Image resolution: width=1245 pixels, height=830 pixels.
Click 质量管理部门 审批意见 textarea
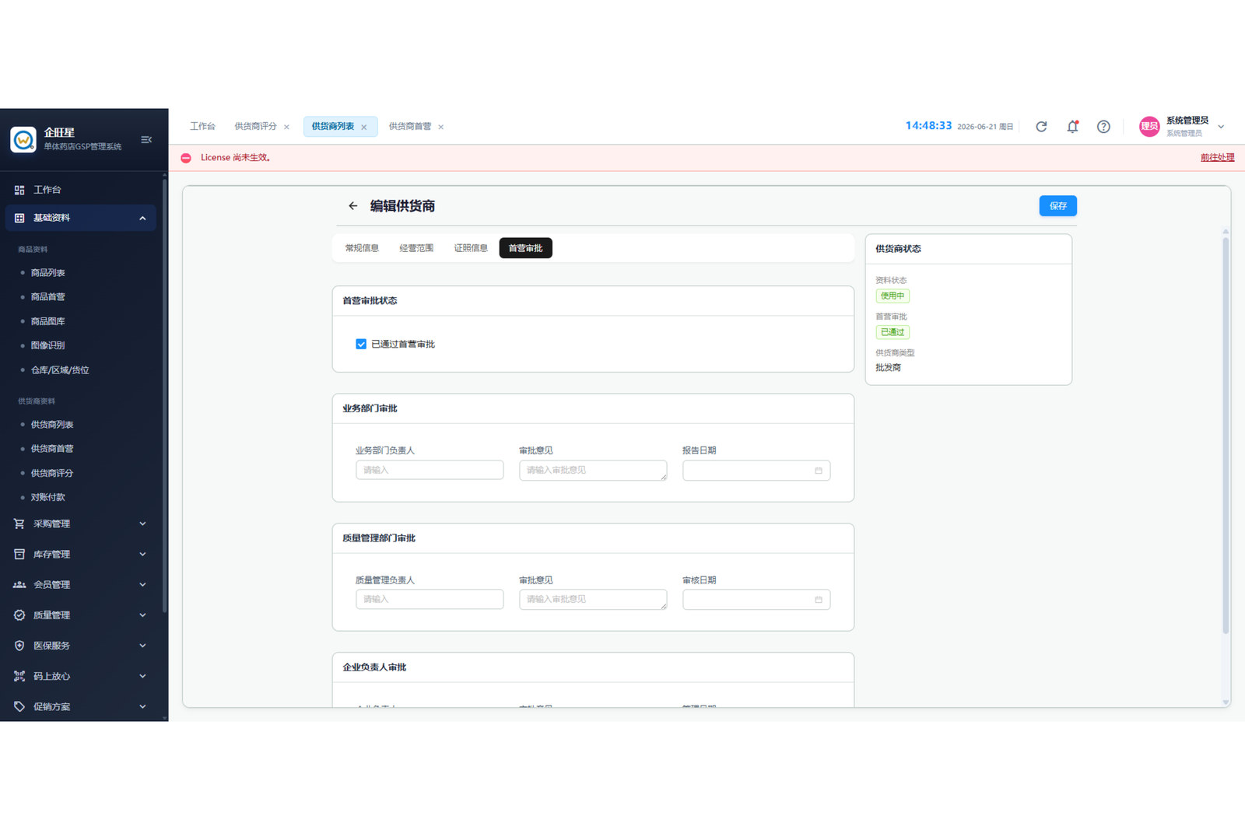tap(593, 599)
